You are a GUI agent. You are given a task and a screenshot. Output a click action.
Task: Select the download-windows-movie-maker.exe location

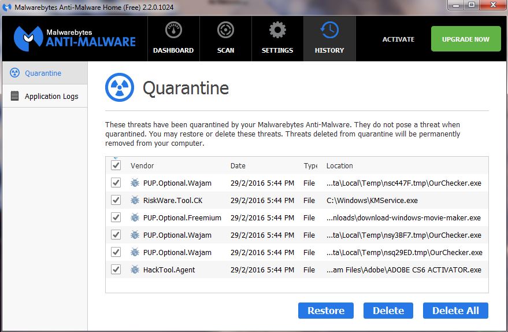[x=403, y=217]
